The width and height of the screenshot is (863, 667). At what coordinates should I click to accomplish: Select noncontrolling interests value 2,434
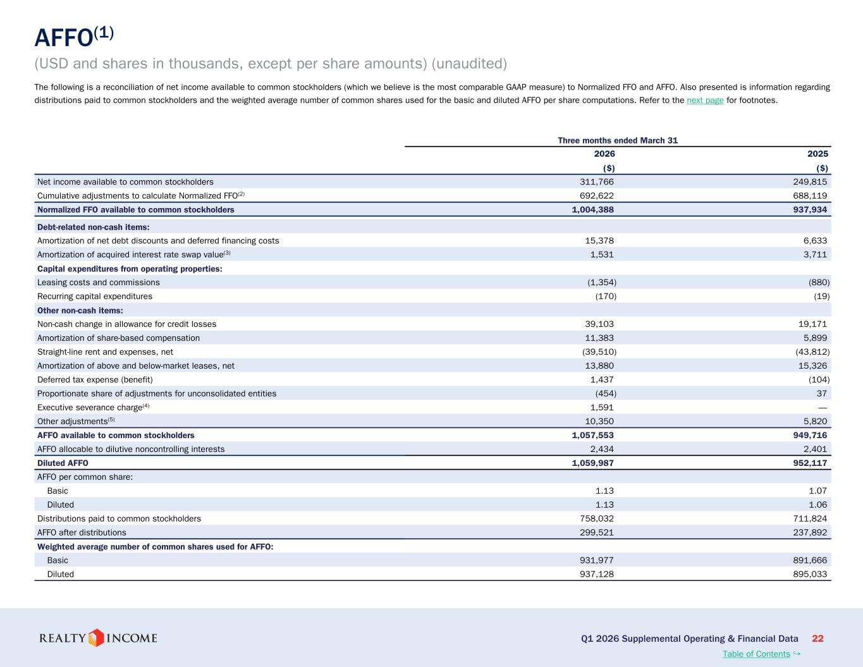point(602,450)
